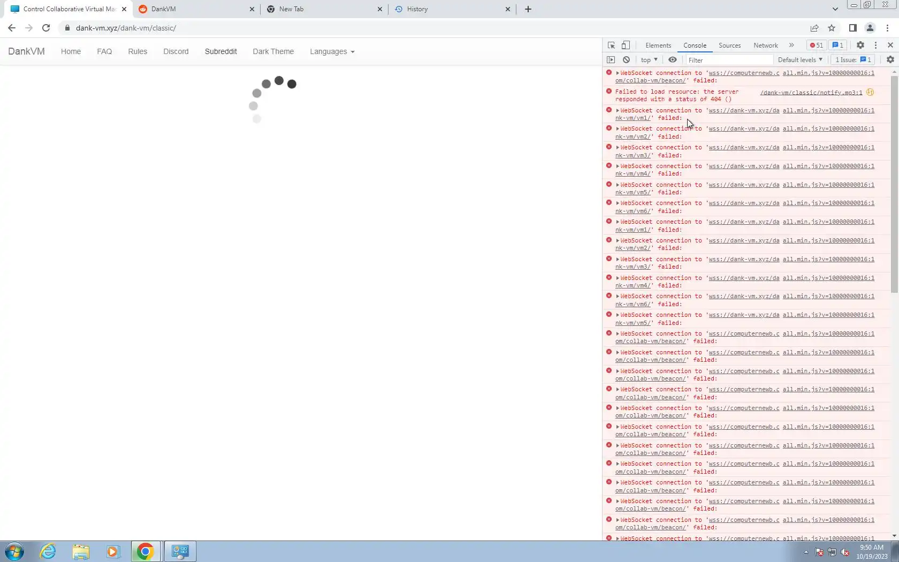Show the console sidebar
The height and width of the screenshot is (562, 899).
[611, 60]
